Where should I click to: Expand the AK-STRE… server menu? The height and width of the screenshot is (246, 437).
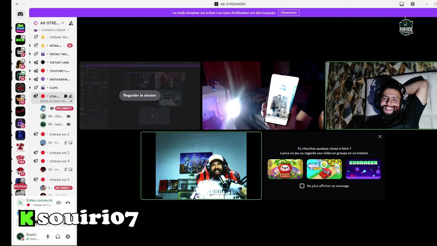click(x=62, y=23)
